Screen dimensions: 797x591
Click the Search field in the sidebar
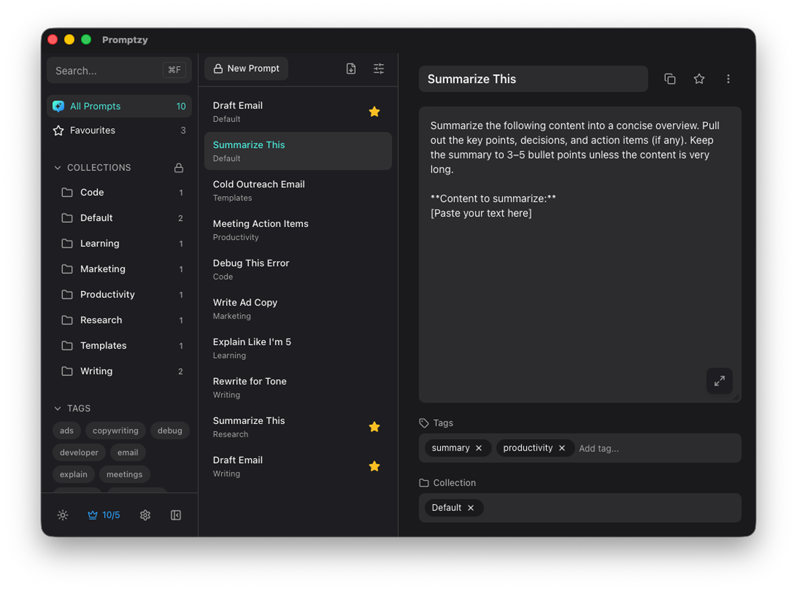(x=109, y=70)
